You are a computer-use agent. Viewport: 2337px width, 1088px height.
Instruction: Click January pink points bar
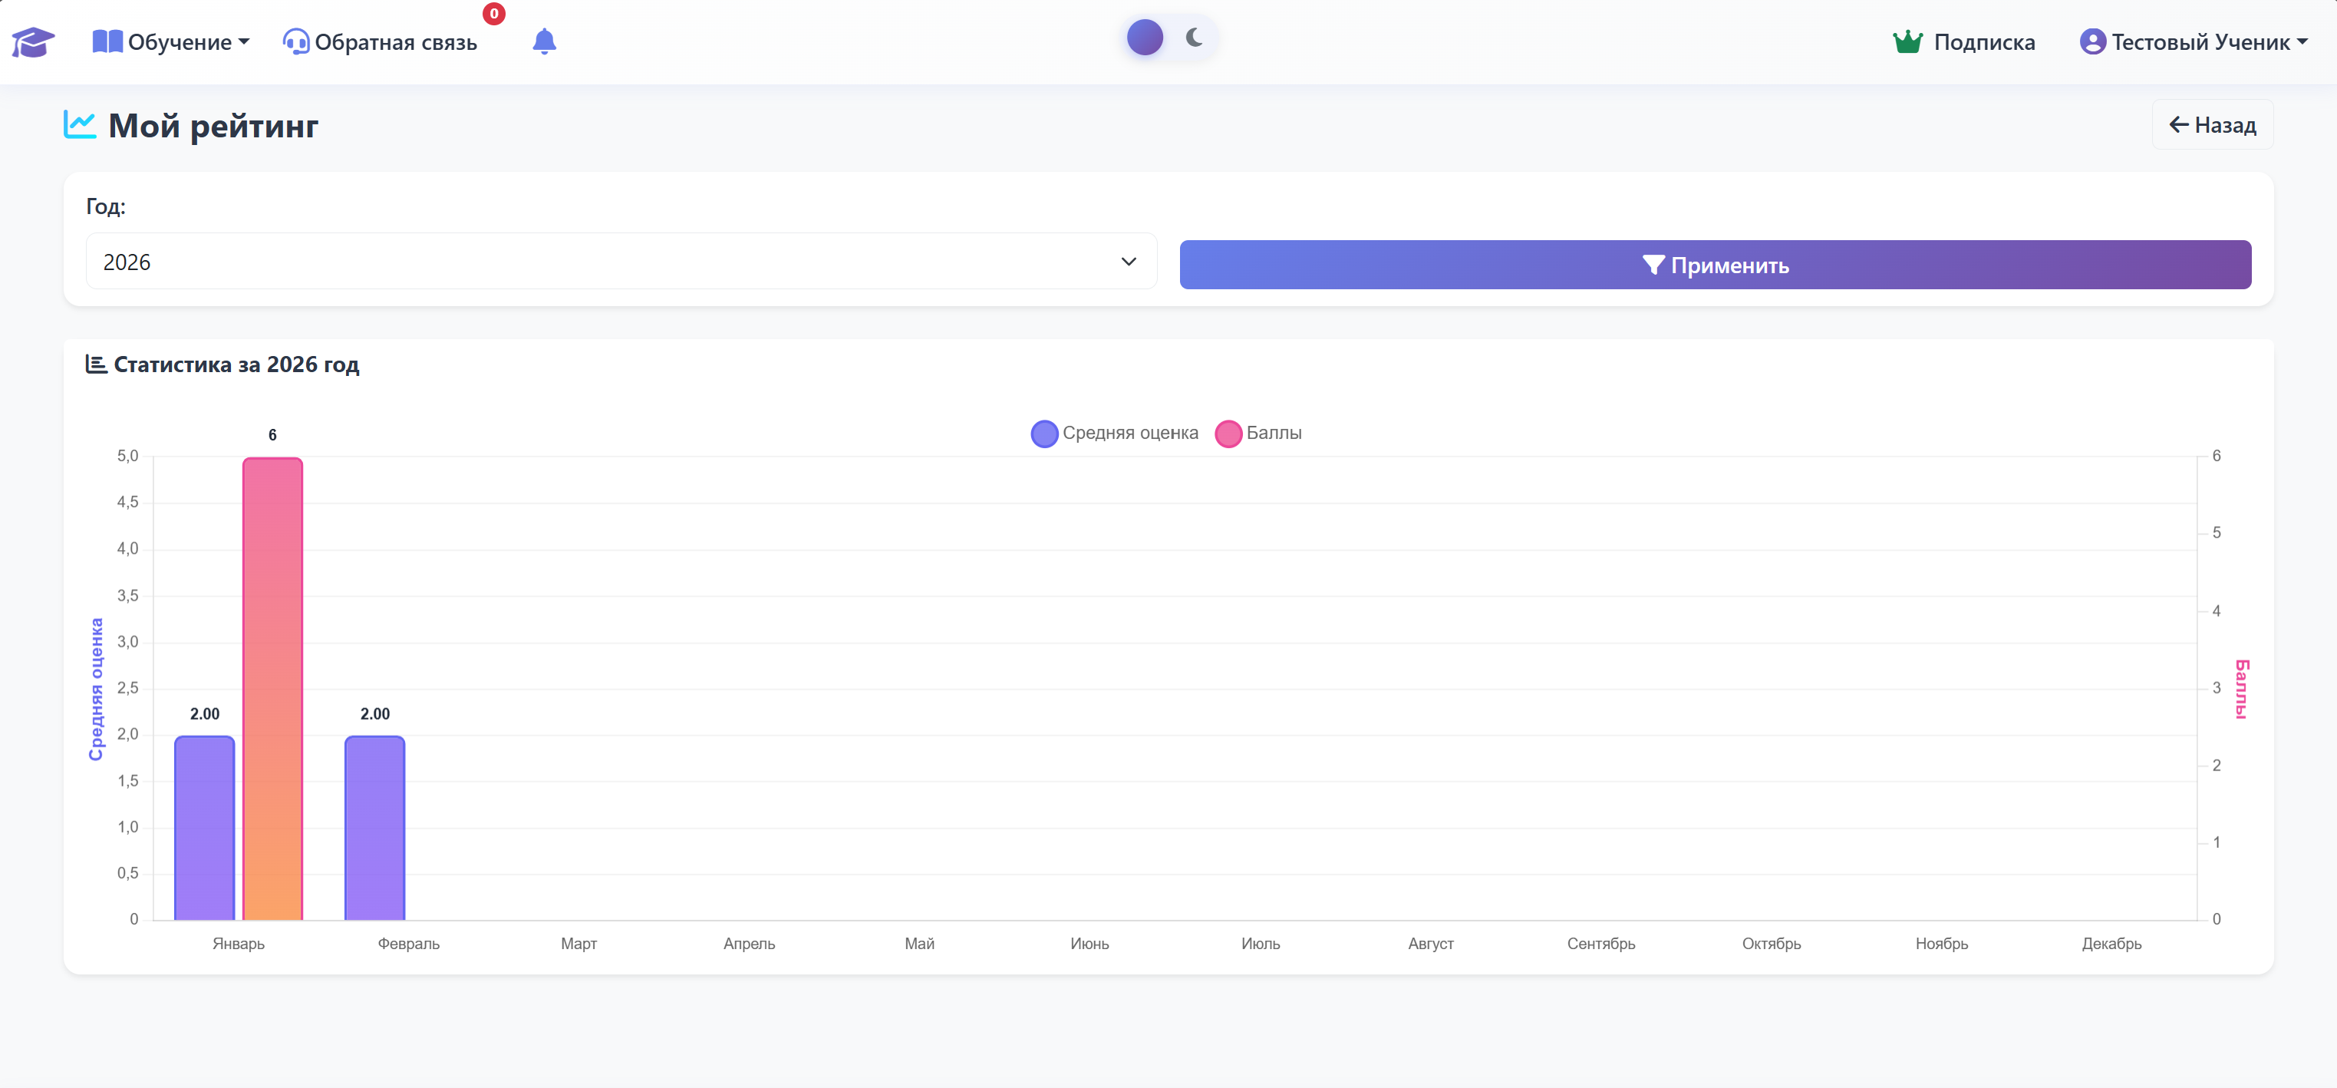[x=272, y=689]
